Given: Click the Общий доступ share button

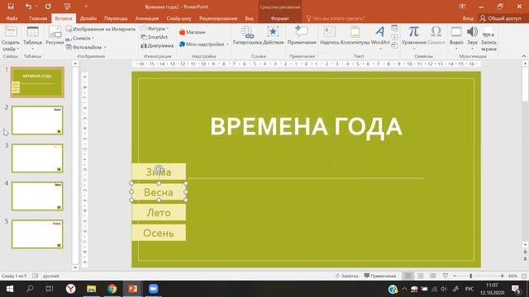Looking at the screenshot, I should 501,18.
